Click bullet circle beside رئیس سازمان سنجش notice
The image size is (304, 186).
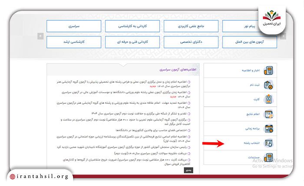click(x=189, y=148)
